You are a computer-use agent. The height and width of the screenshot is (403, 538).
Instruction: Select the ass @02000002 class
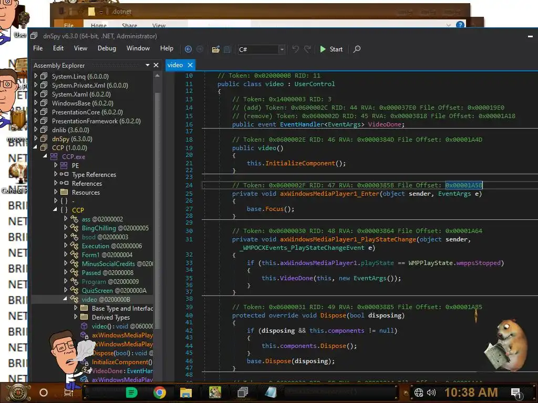(102, 219)
